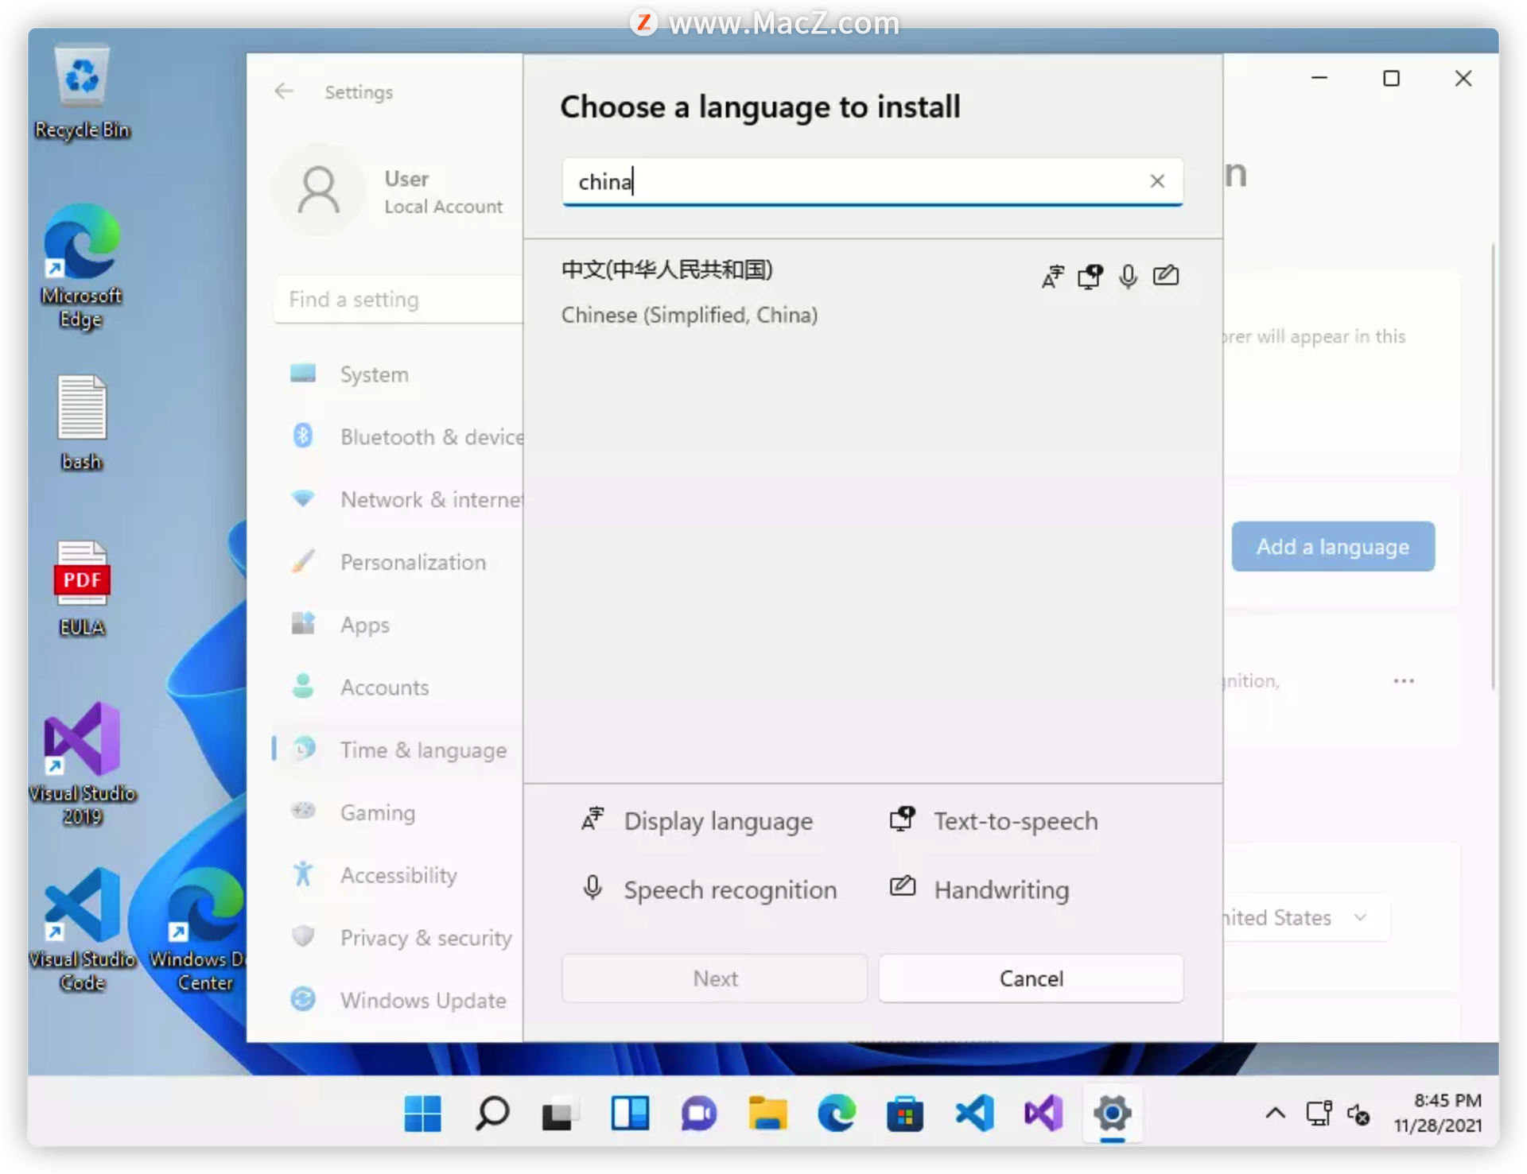Viewport: 1527px width, 1174px height.
Task: Click the Next button
Action: coord(714,978)
